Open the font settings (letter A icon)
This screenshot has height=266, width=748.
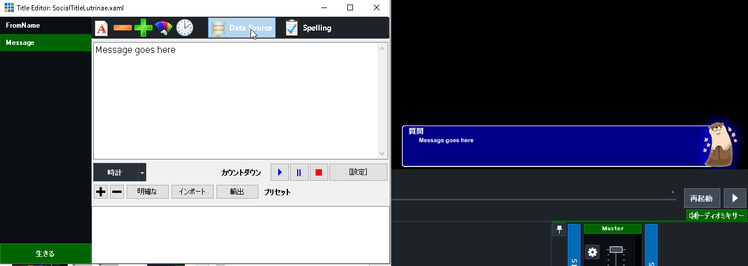pos(101,28)
